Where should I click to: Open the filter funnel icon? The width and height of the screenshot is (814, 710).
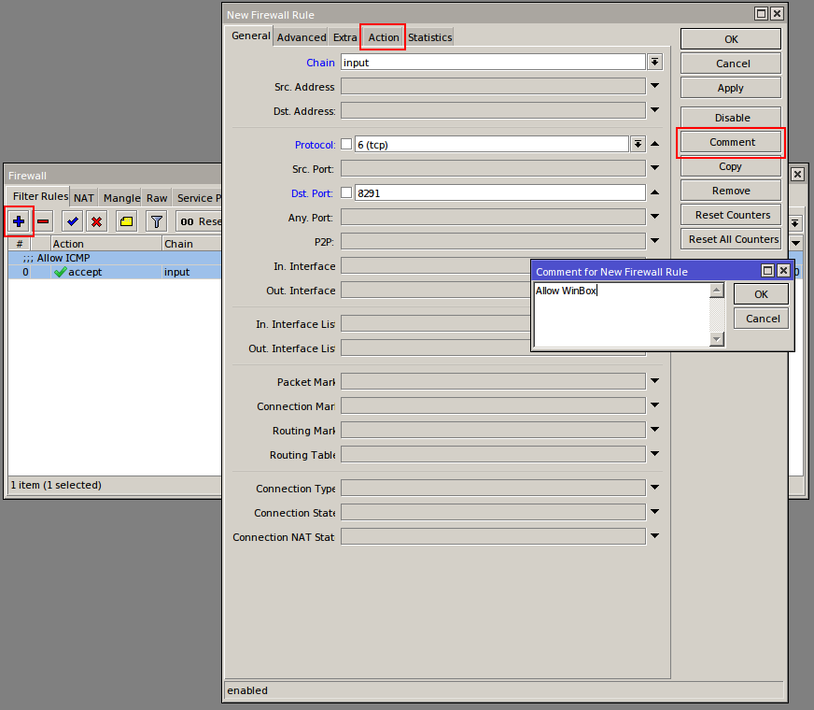(157, 221)
